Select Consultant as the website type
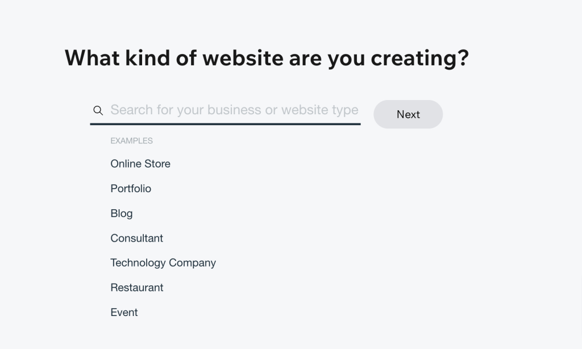This screenshot has height=349, width=582. pyautogui.click(x=136, y=238)
